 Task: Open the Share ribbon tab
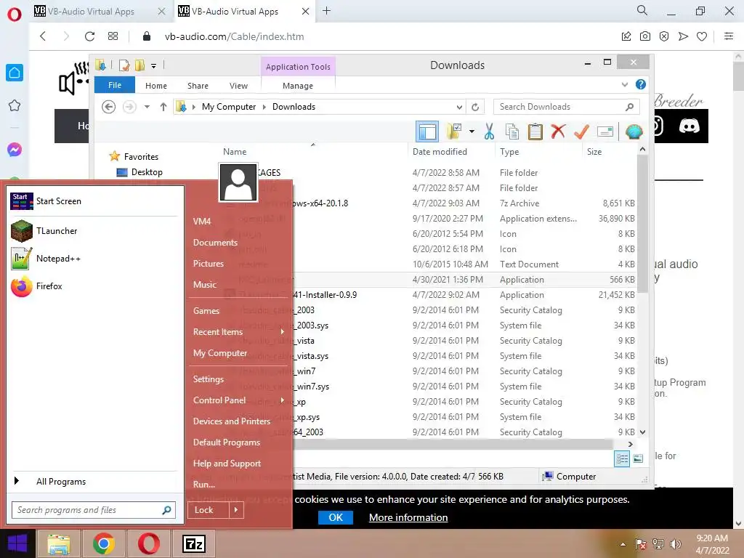click(198, 86)
